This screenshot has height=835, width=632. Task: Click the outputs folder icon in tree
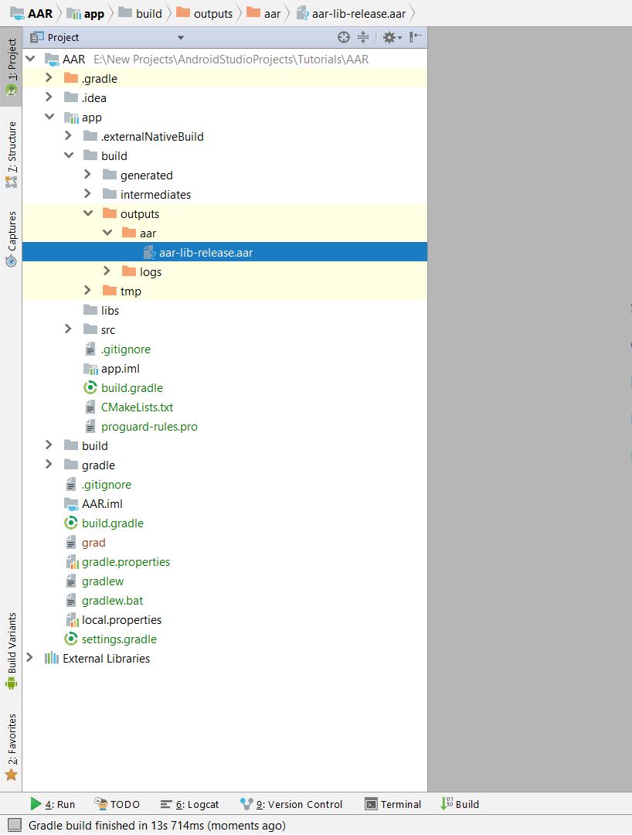click(x=110, y=213)
